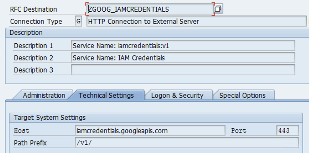Click the Target System Settings header
This screenshot has height=153, width=309.
50,118
